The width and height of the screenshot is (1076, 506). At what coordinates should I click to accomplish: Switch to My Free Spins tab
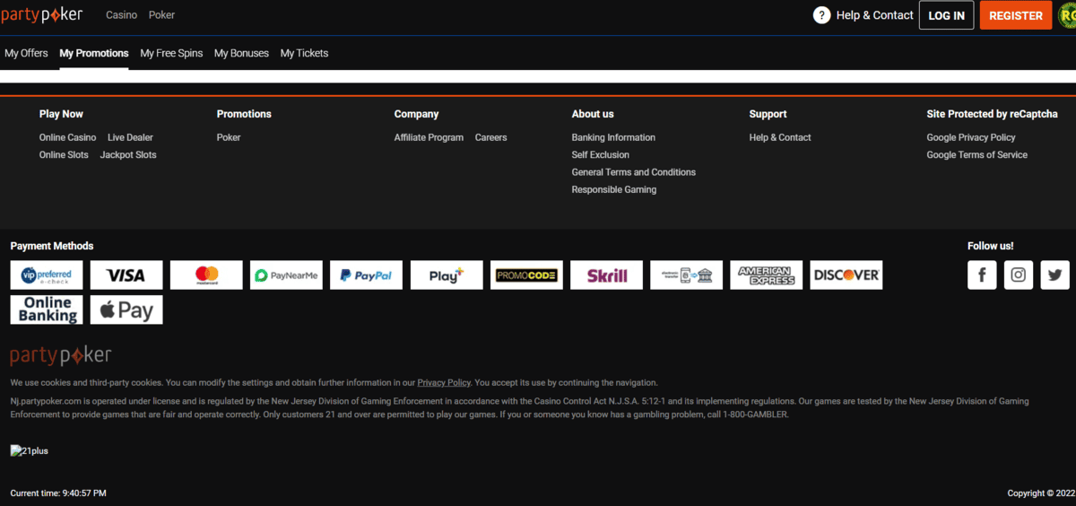(171, 53)
